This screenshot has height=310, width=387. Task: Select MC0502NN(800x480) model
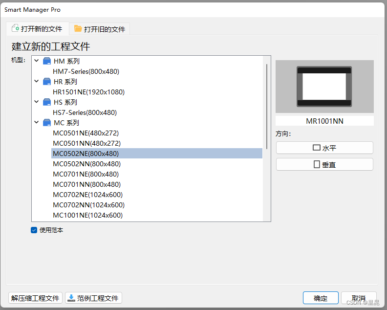tap(86, 164)
